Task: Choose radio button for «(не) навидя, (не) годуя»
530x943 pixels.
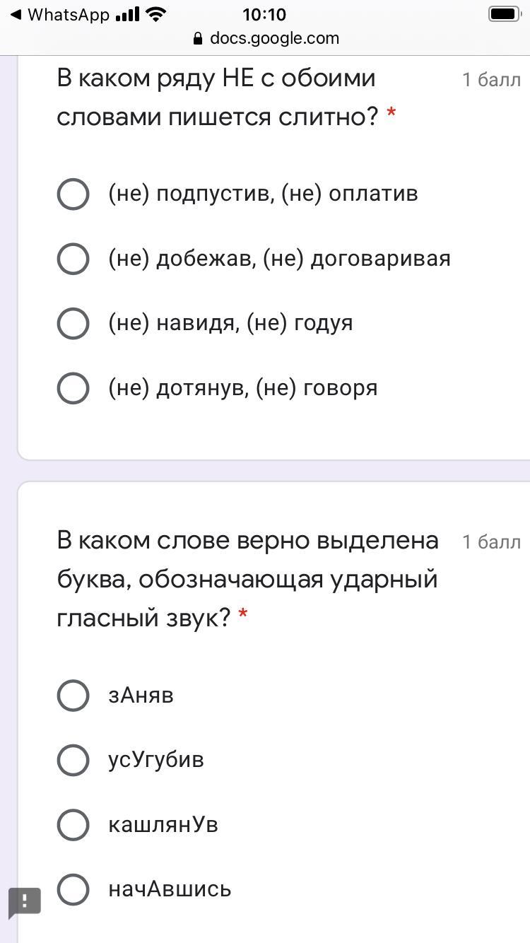Action: pos(73,323)
